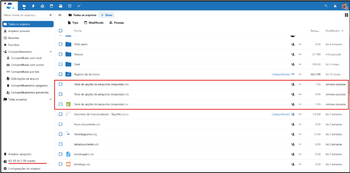Click share icon for Teste pasta folder
350x173 pixels.
pos(292,44)
